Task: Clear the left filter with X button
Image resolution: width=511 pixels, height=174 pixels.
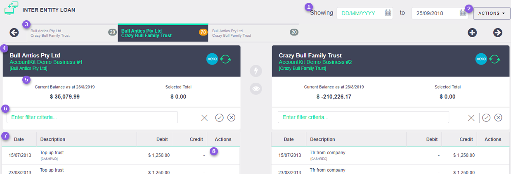Action: (204, 118)
